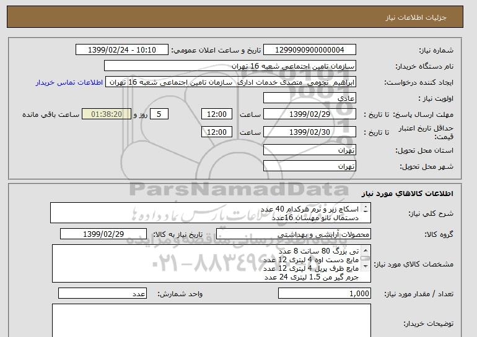477x337 pixels.
Task: Click text line اسکاچ زبر و نرم هرکدام 40 عدد
Action: (x=310, y=209)
